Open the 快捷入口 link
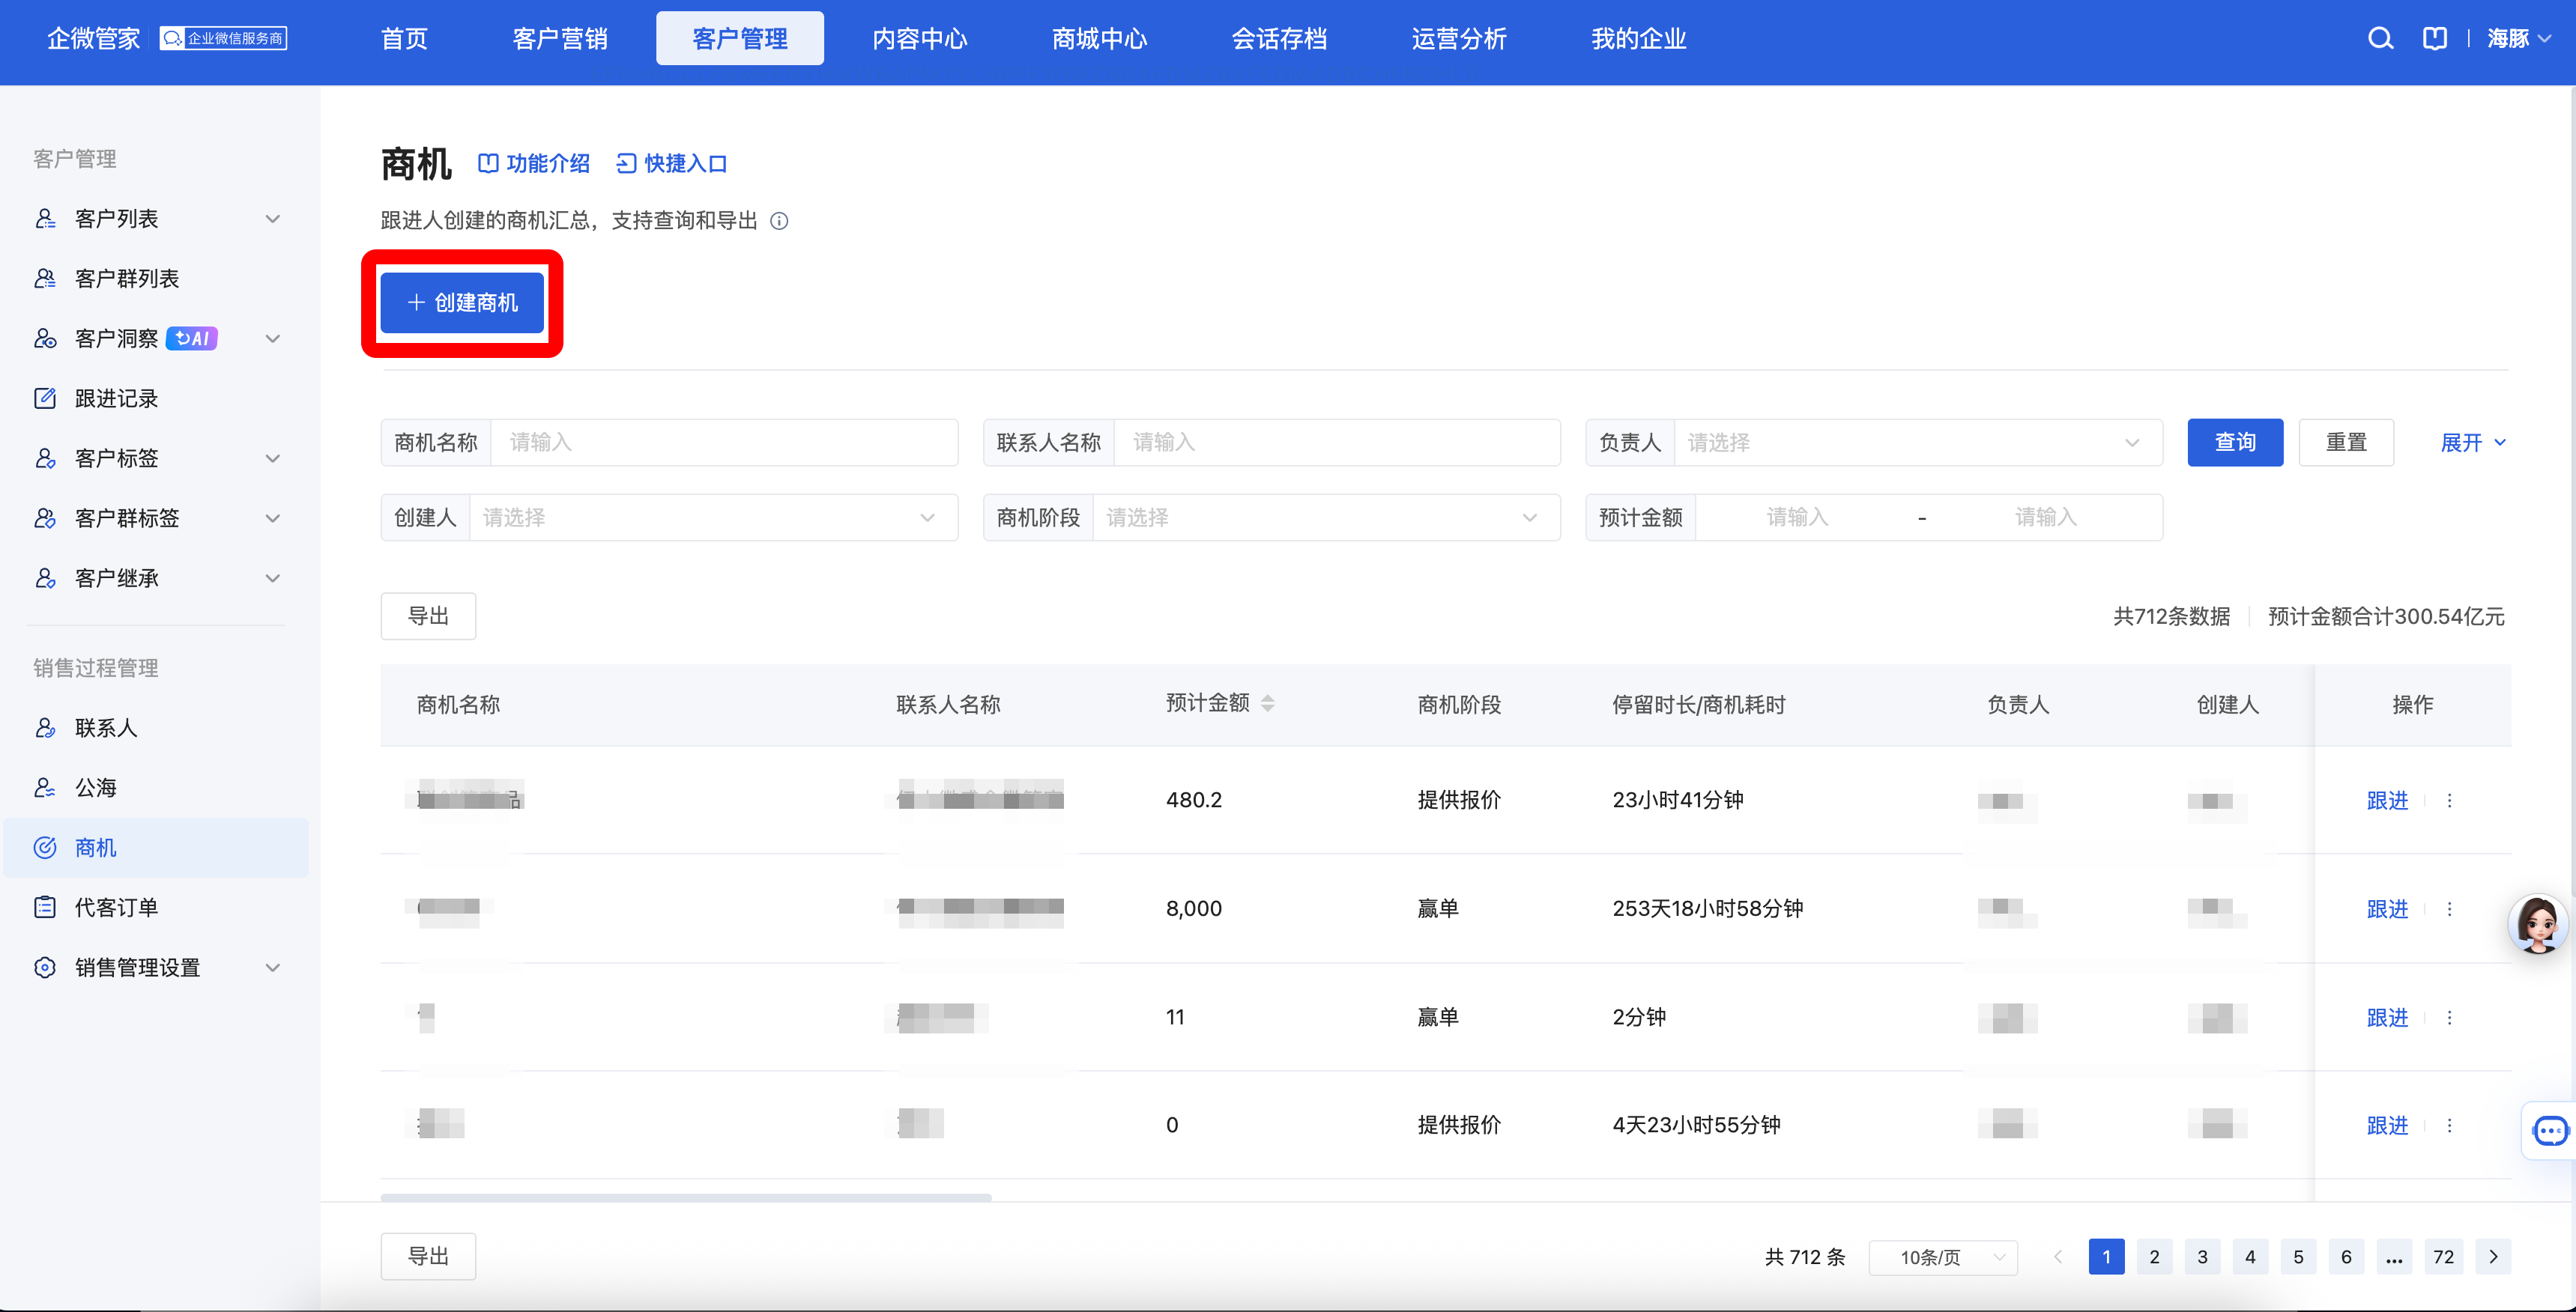The image size is (2576, 1312). point(672,164)
